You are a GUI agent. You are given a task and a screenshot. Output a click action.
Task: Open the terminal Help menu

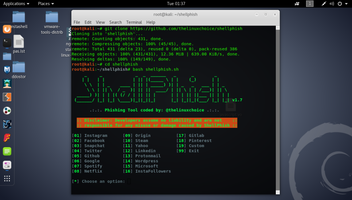[150, 22]
